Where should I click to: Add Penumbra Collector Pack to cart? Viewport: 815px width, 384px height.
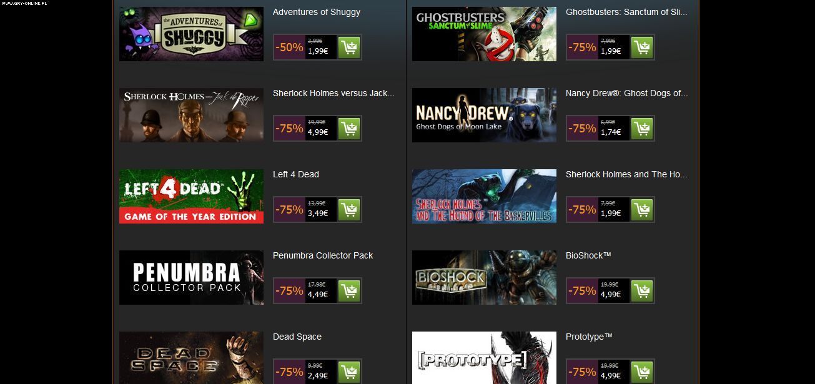[x=349, y=291]
